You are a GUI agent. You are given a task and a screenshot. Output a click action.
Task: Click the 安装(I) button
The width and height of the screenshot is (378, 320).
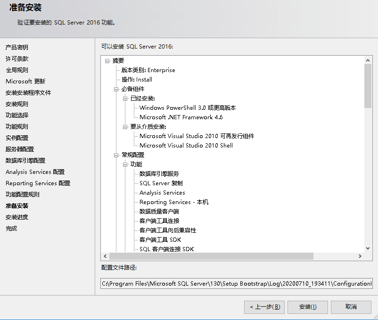[x=308, y=307]
